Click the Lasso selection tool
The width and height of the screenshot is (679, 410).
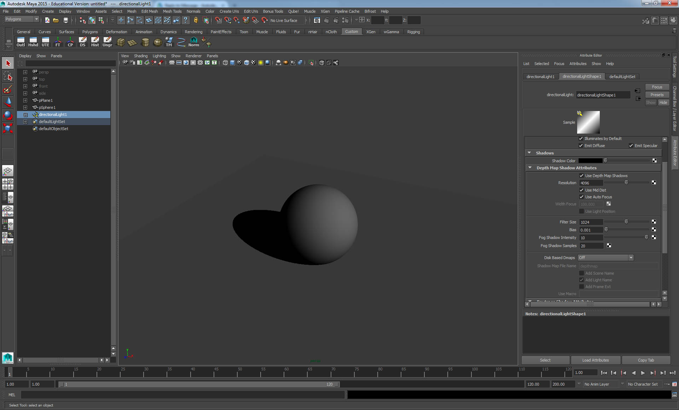click(7, 77)
